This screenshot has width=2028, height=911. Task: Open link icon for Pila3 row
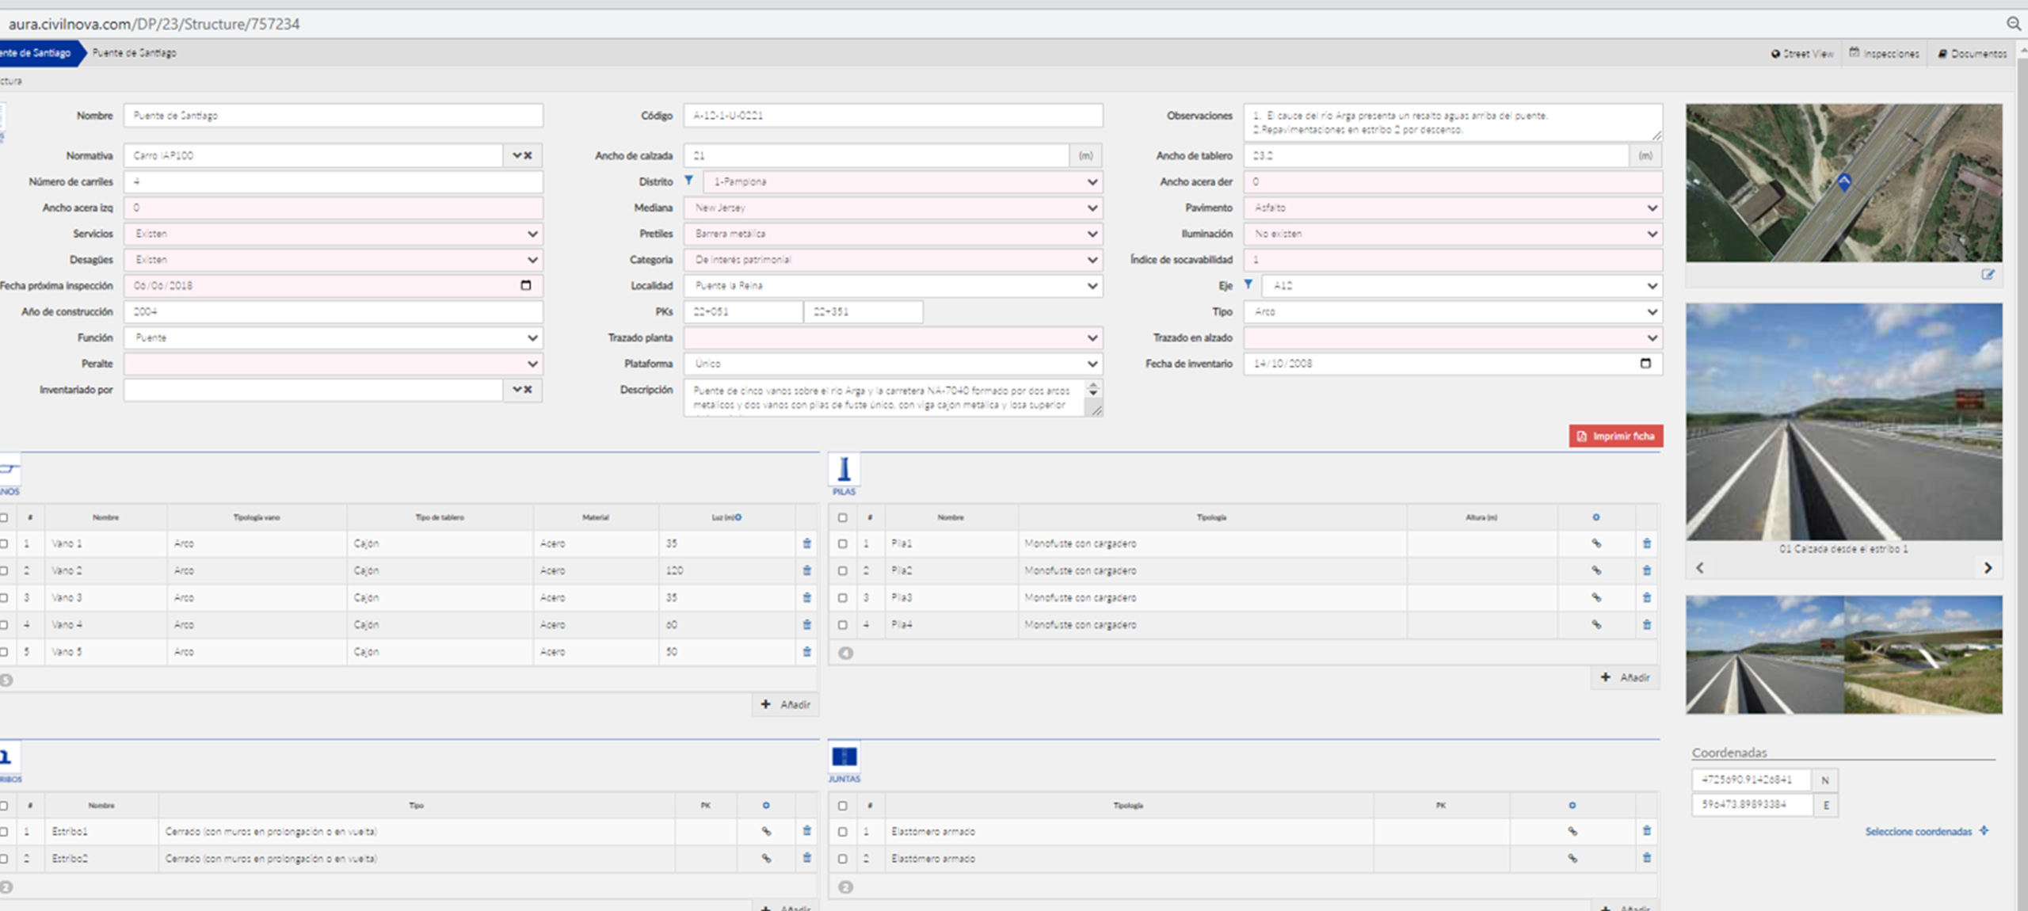[x=1596, y=597]
